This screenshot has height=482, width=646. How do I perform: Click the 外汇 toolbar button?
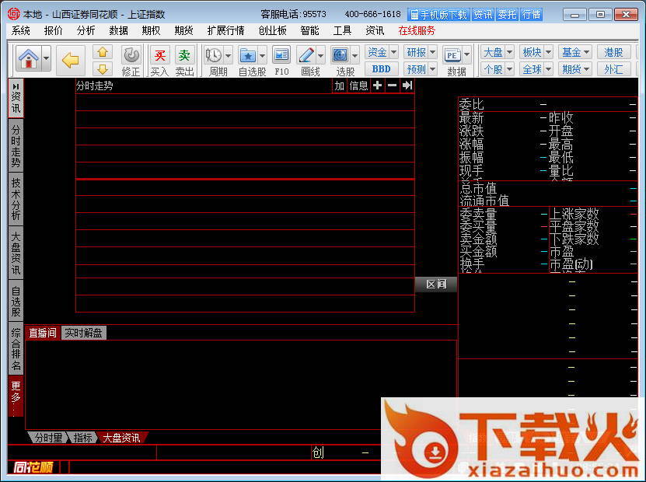[x=614, y=68]
